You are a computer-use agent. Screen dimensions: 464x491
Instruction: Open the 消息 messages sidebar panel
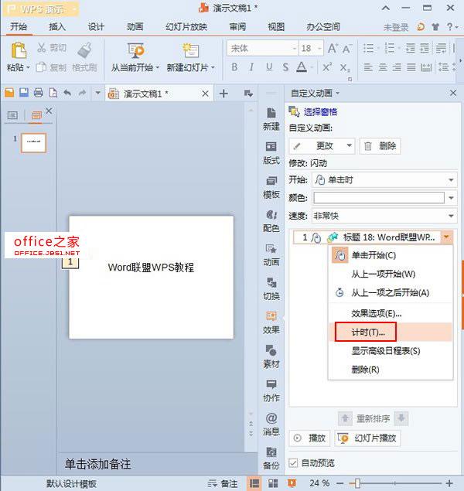pos(271,424)
